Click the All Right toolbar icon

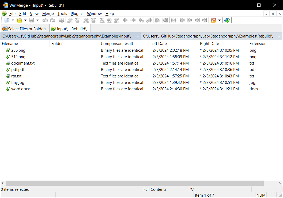157,20
